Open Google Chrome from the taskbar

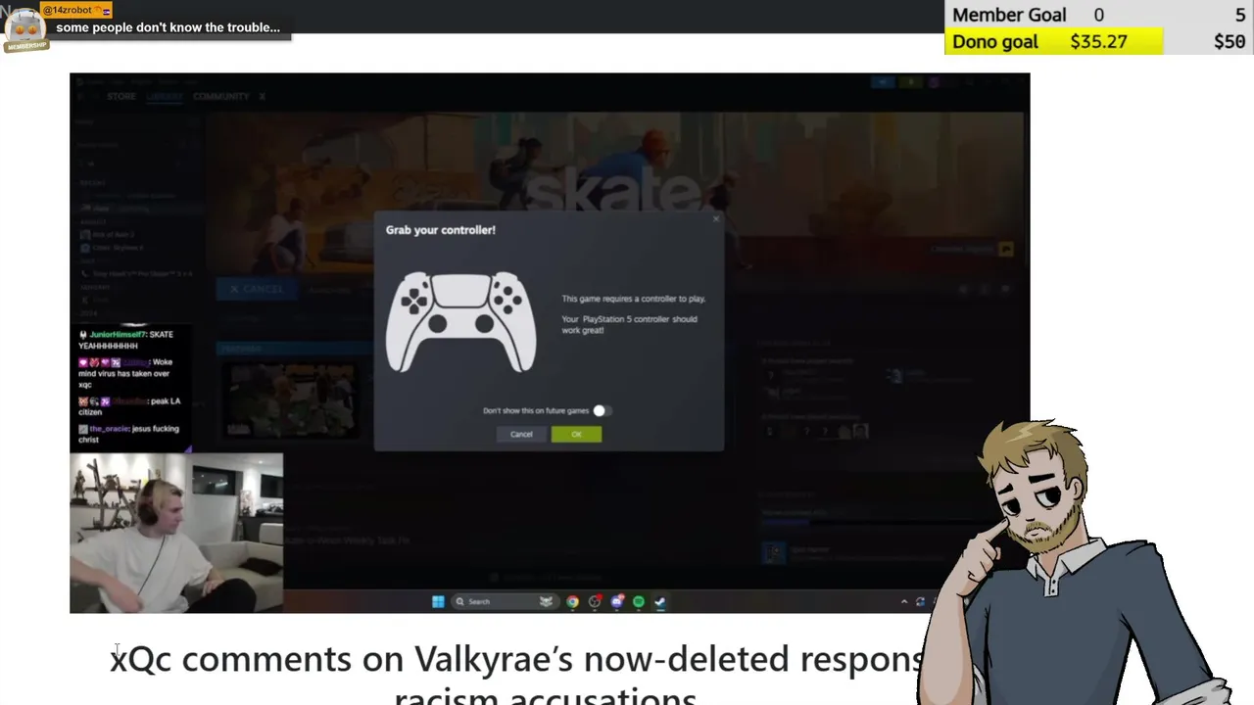[x=572, y=601]
